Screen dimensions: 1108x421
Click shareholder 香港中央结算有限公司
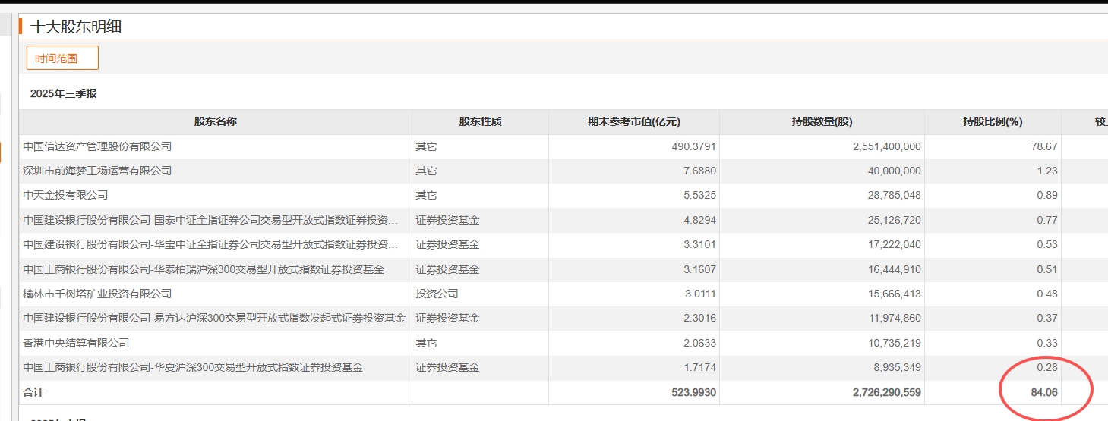pos(76,343)
